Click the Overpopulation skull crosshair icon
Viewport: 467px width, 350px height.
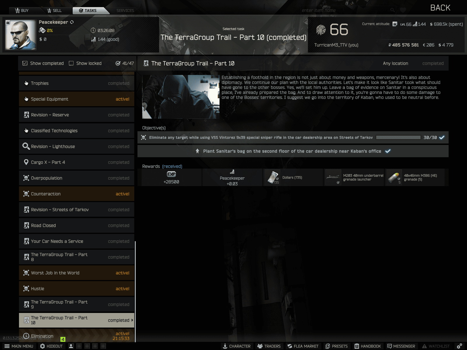(26, 178)
